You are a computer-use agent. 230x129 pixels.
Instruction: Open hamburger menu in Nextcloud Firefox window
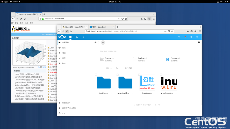tap(200, 31)
